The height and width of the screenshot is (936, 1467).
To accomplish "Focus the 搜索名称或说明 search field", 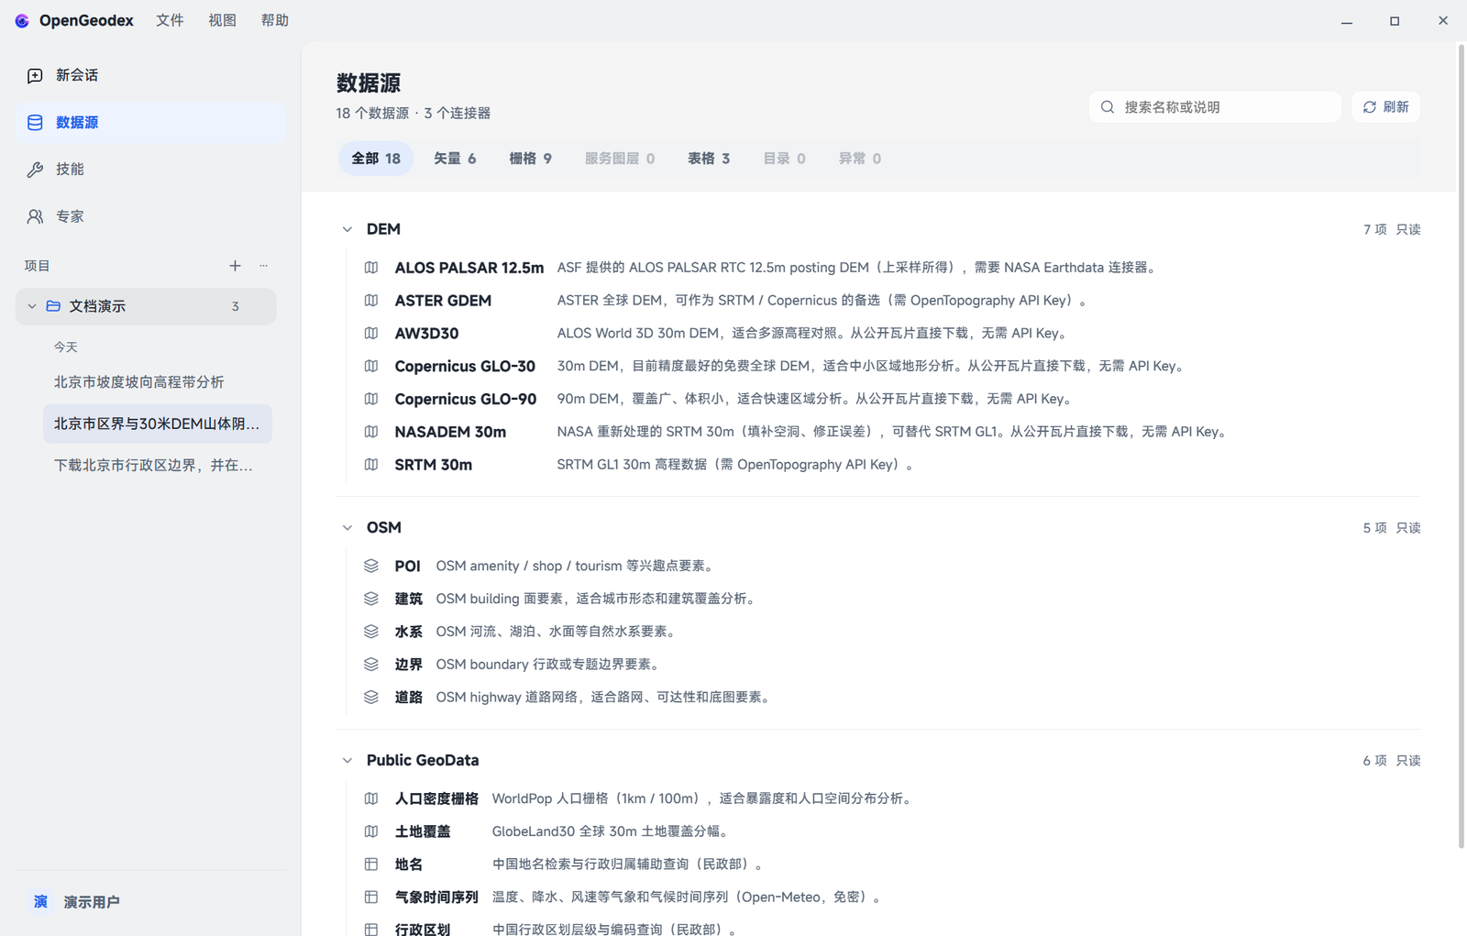I will coord(1215,107).
